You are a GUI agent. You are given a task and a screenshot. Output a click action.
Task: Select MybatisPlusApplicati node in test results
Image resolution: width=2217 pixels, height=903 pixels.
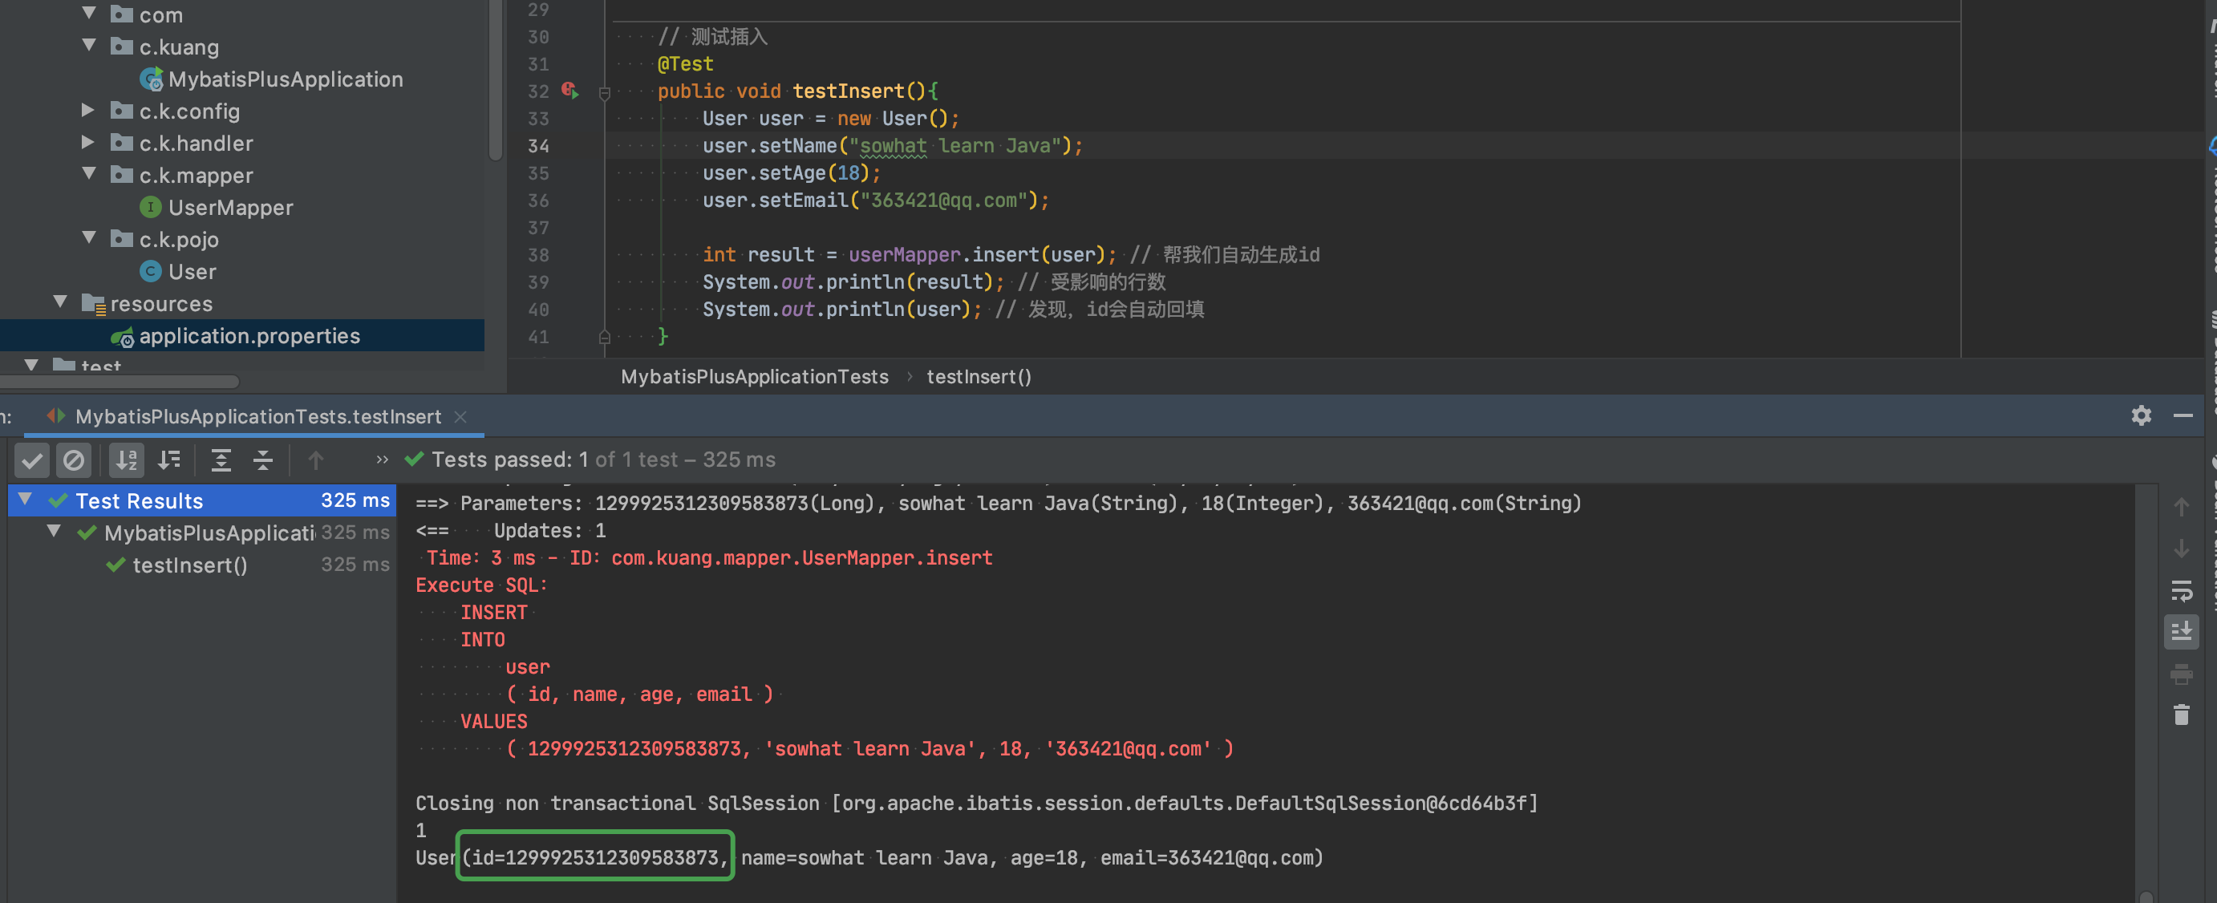[202, 532]
